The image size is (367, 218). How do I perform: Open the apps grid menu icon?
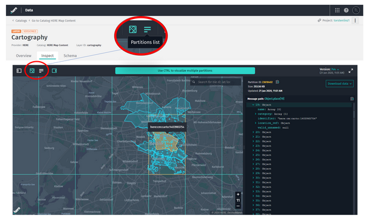(x=337, y=10)
